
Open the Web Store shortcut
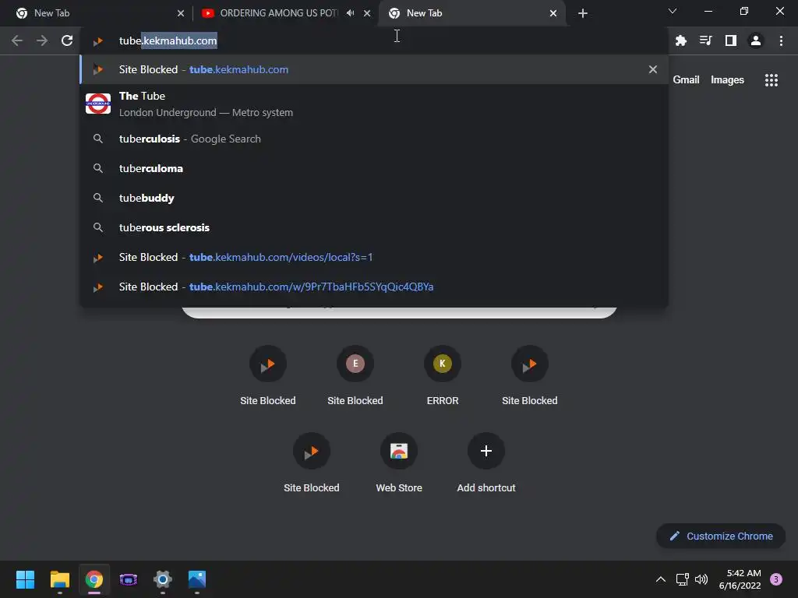click(x=399, y=463)
